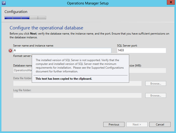Click the 'Server name and instance name:' label
176x133 pixels.
pos(33,46)
